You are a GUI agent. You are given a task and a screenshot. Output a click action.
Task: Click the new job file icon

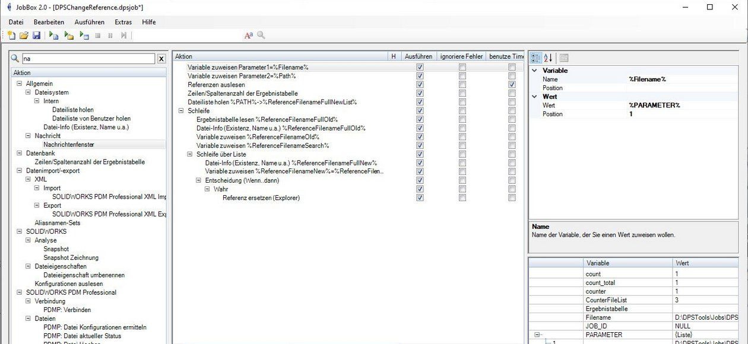tap(11, 36)
